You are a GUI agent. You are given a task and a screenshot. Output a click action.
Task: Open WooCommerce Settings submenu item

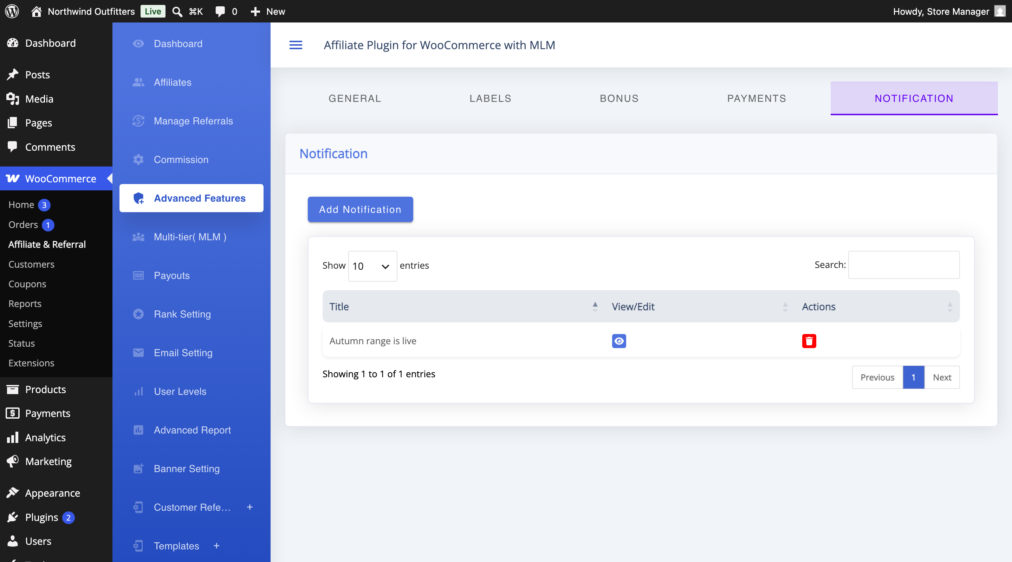[x=25, y=324]
